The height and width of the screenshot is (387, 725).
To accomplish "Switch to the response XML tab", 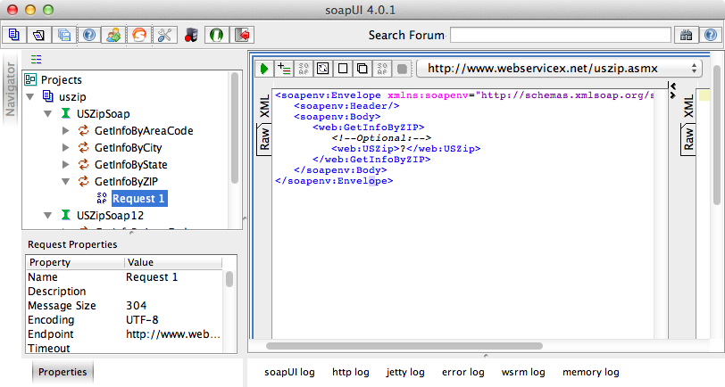I will (x=688, y=106).
